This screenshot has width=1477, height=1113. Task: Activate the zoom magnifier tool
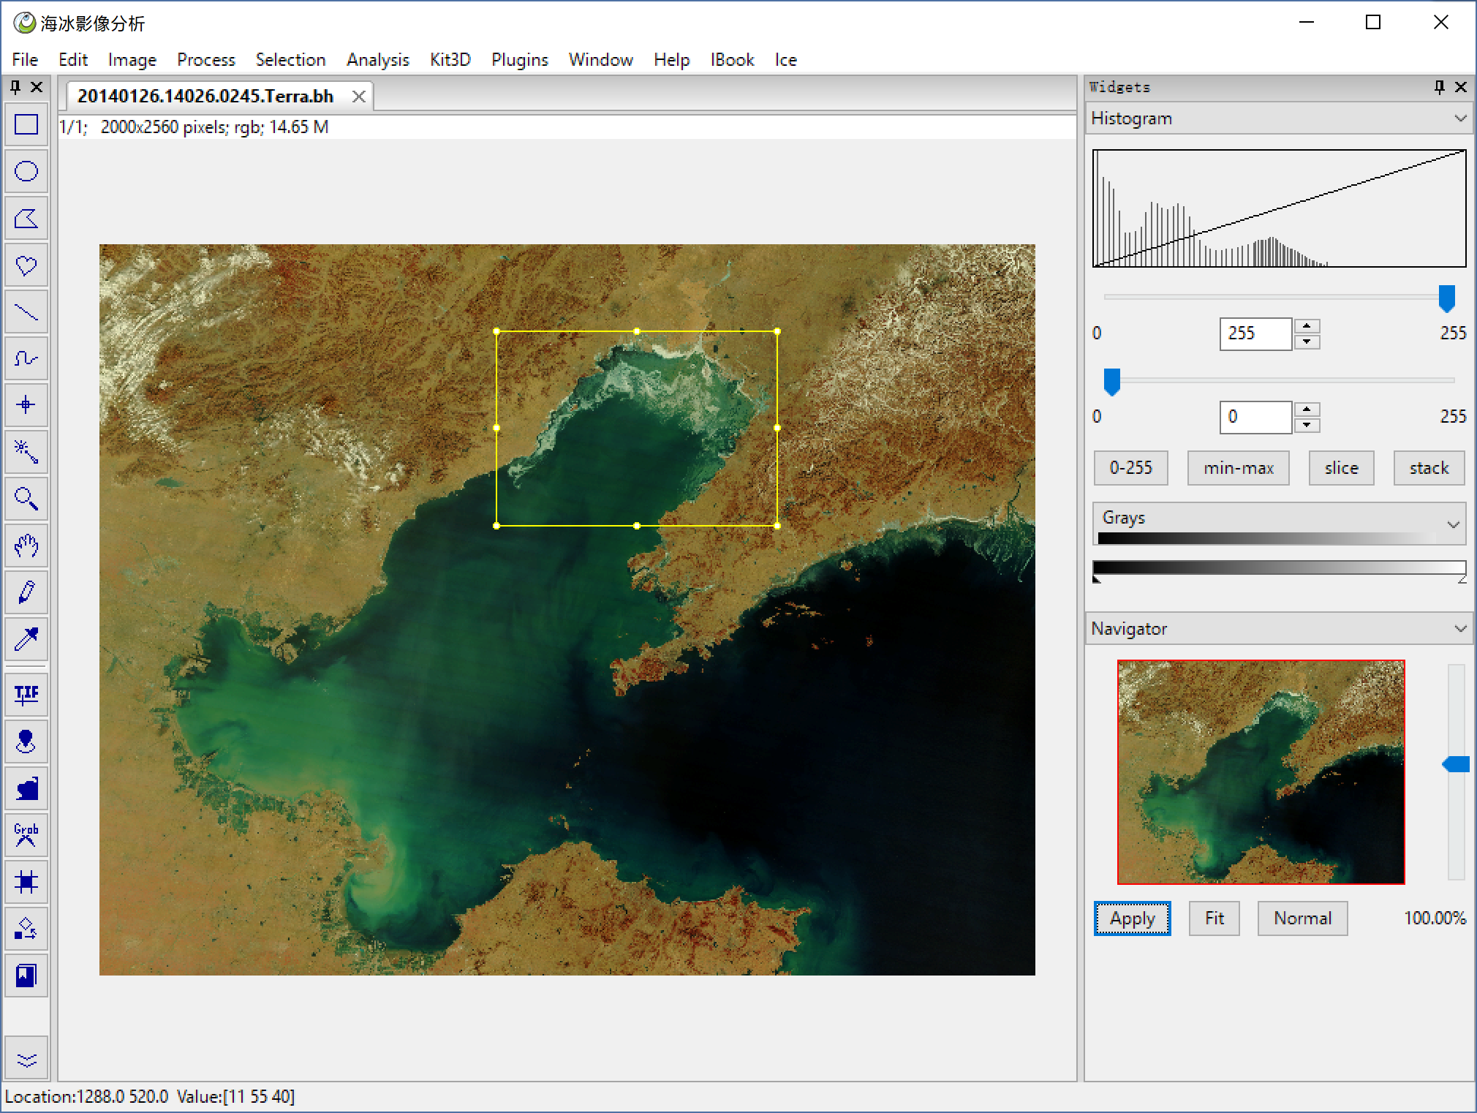point(26,499)
